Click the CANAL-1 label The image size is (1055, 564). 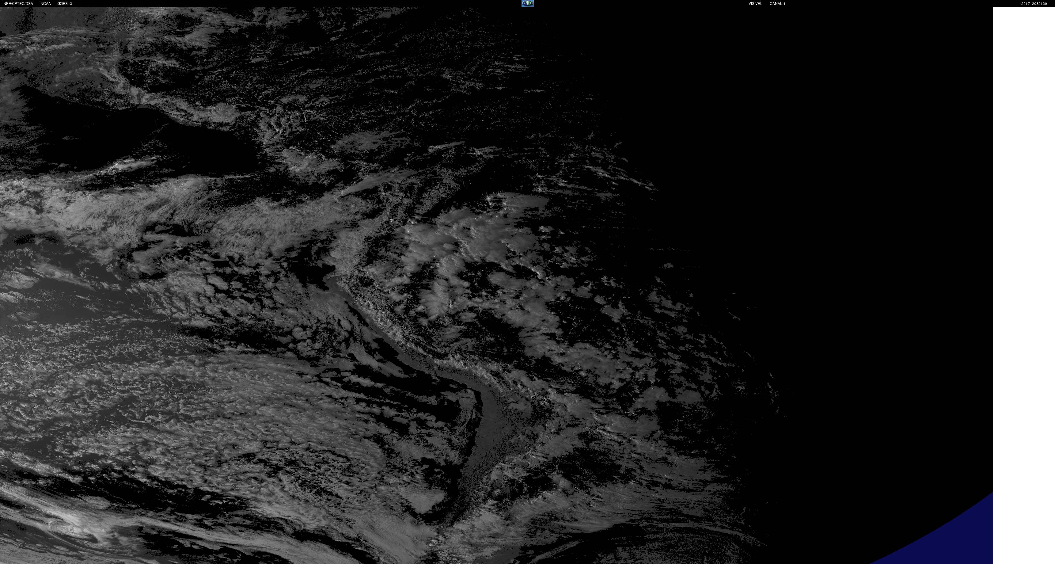click(777, 4)
